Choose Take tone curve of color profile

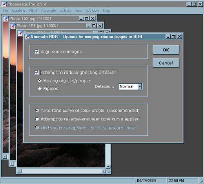point(37,111)
